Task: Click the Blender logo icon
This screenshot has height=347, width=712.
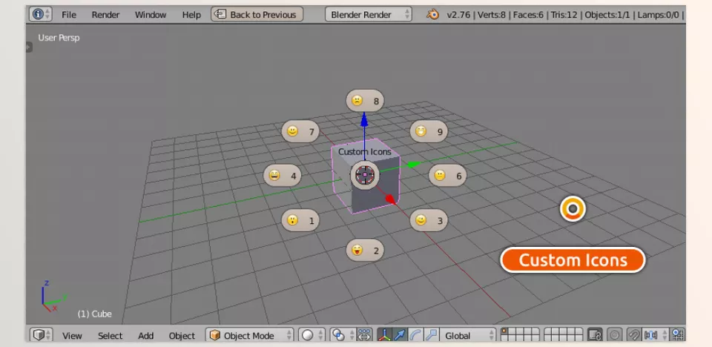Action: 432,15
